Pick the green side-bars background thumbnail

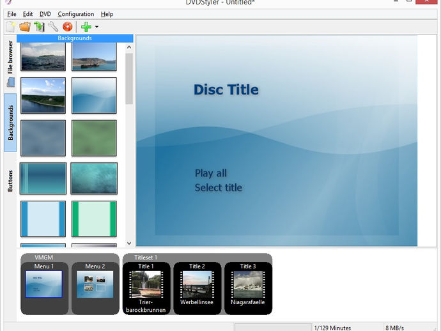click(x=94, y=219)
